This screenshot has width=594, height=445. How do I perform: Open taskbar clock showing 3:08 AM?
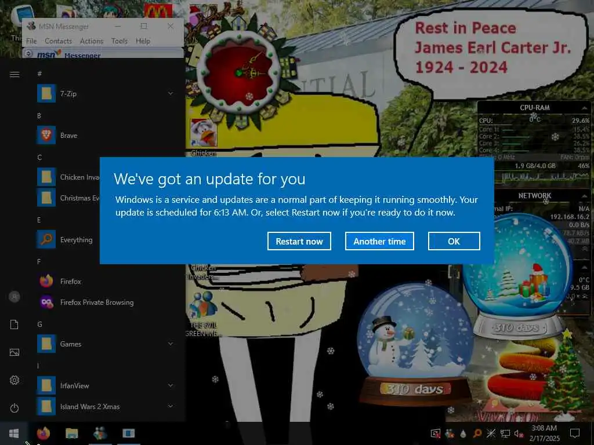[544, 433]
